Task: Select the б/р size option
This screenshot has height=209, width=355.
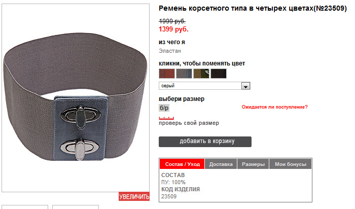Action: click(x=164, y=108)
